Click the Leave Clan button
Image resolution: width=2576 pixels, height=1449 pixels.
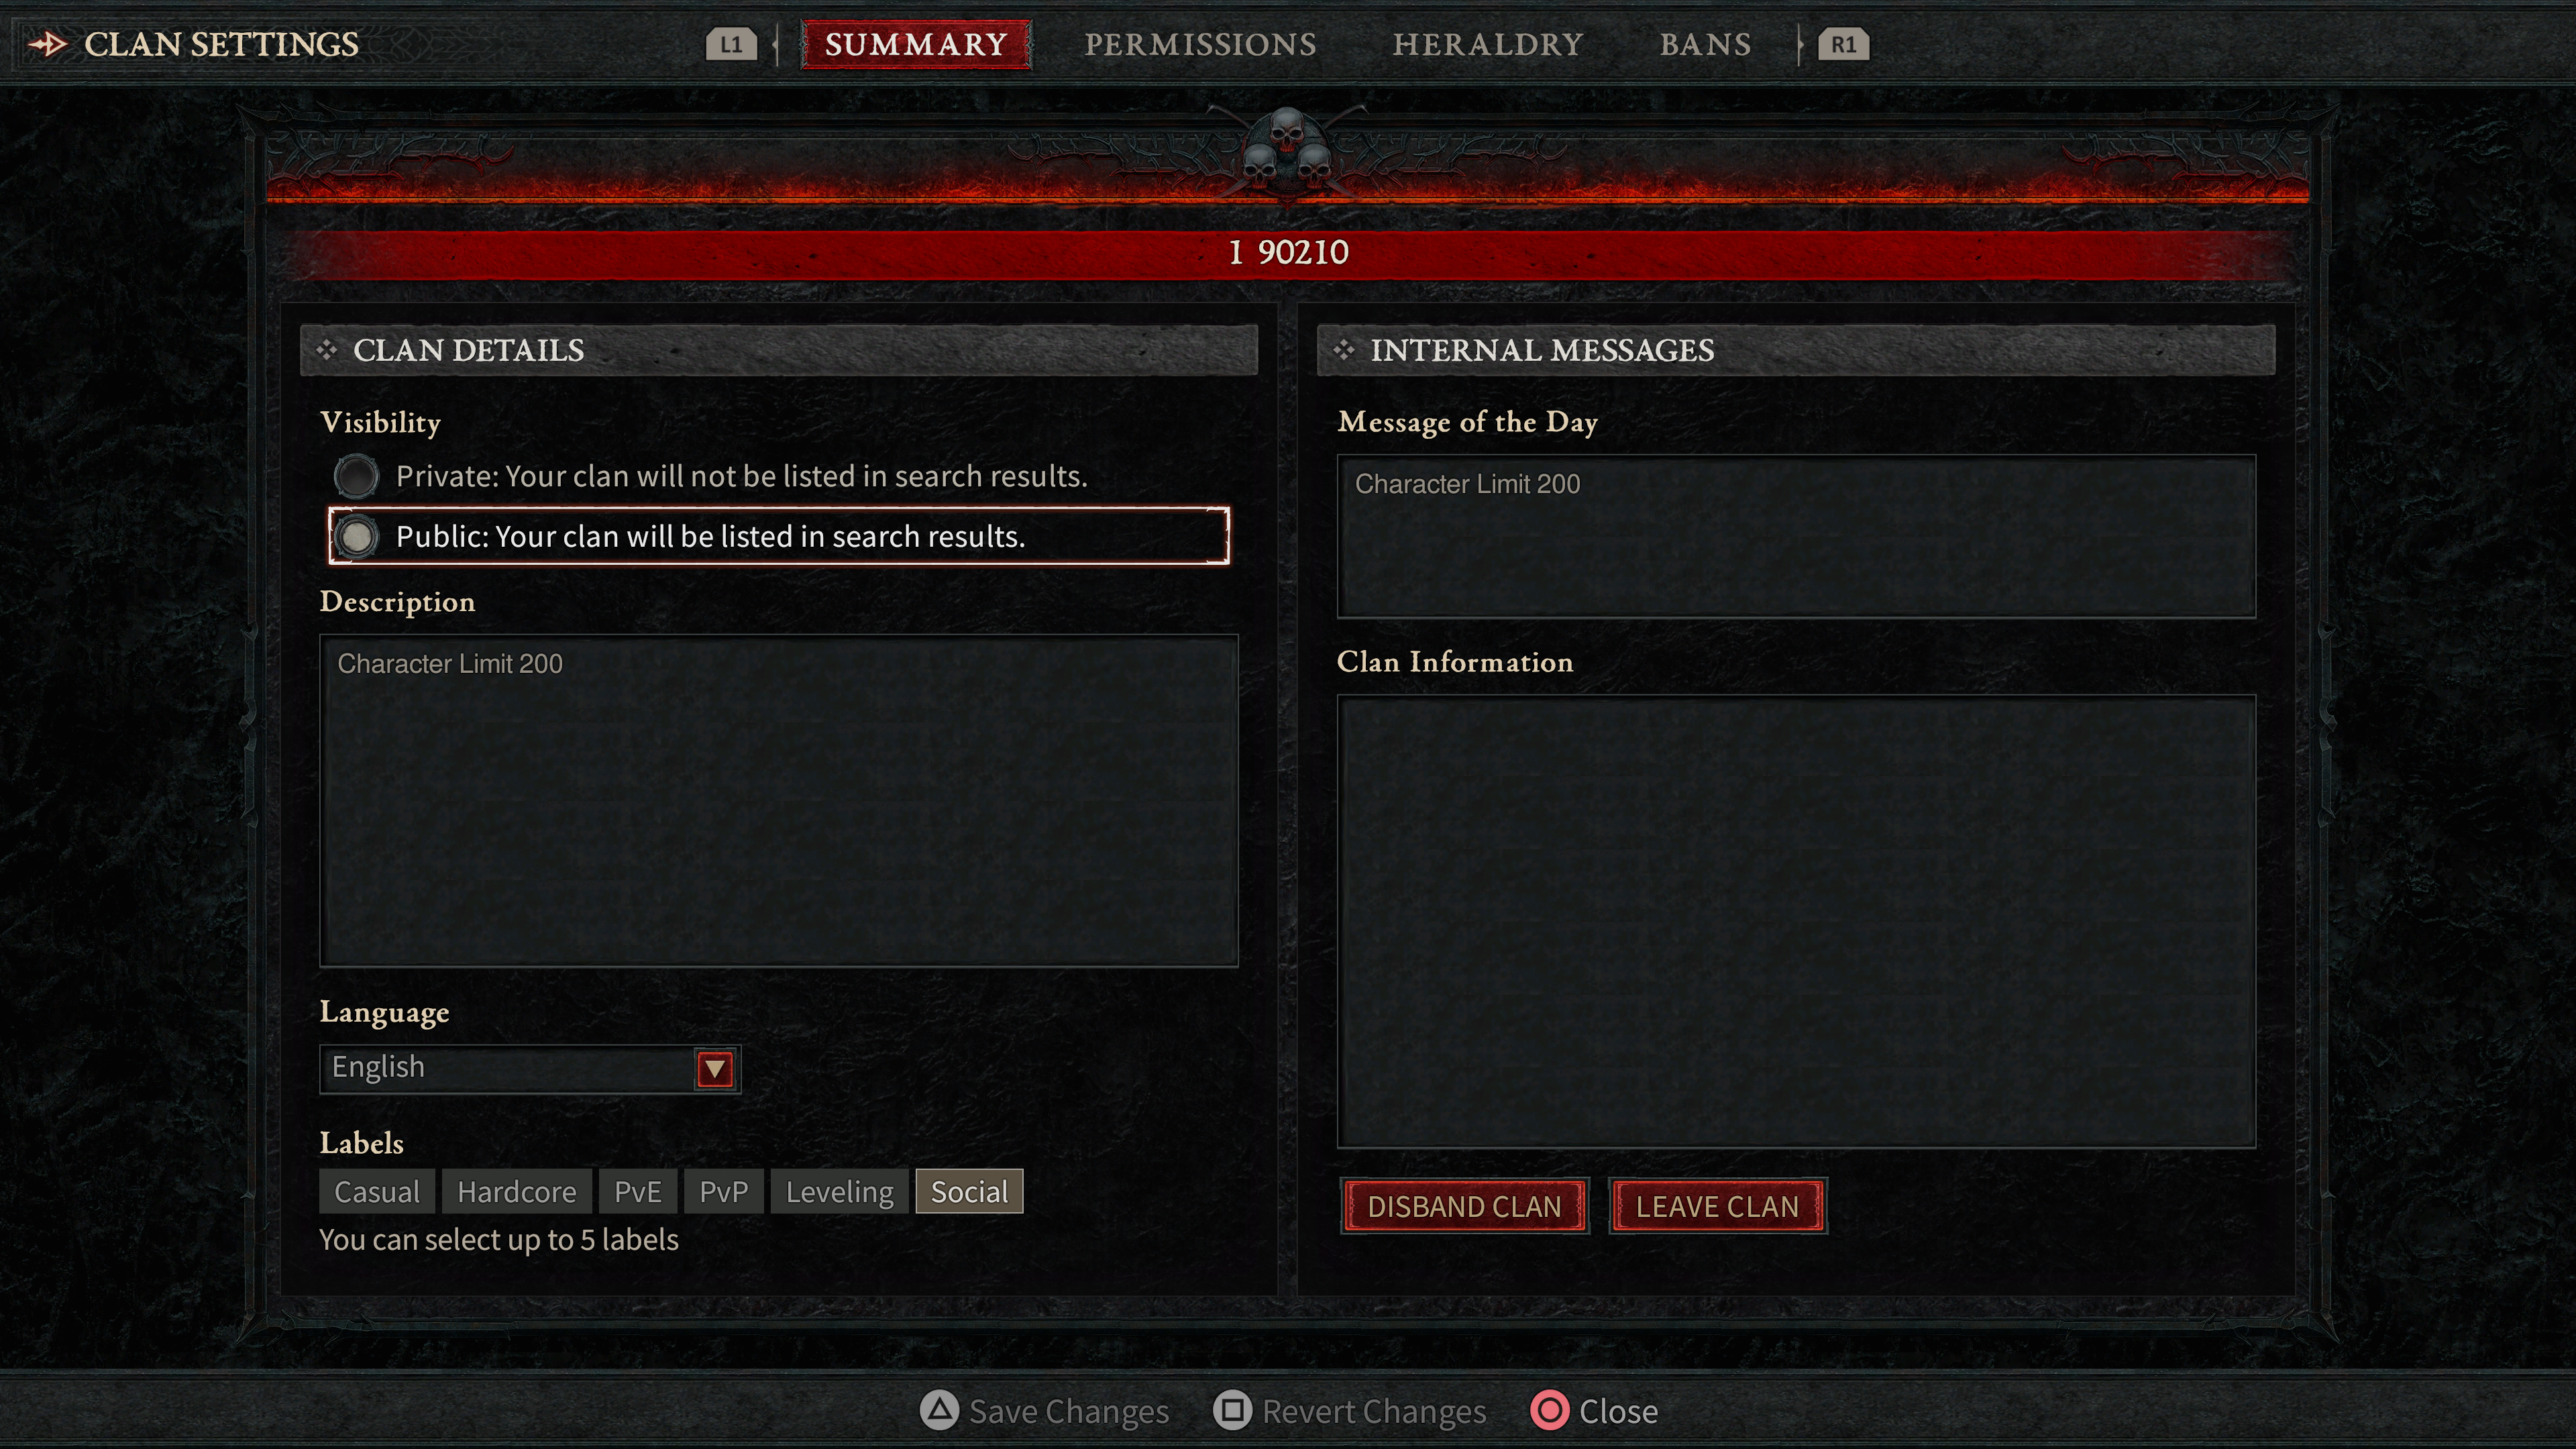pos(1716,1205)
